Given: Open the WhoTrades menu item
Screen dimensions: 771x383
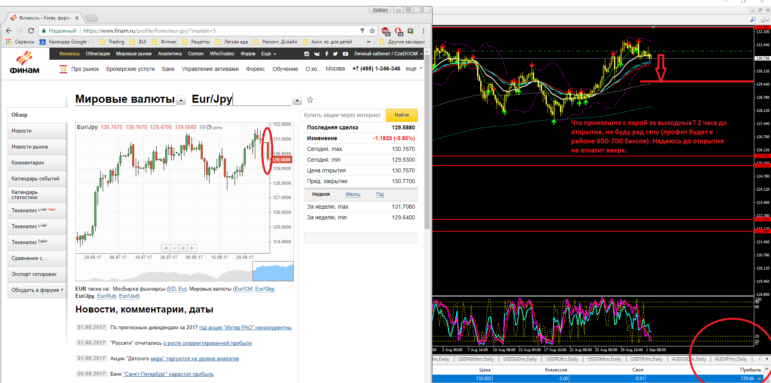Looking at the screenshot, I should 222,54.
